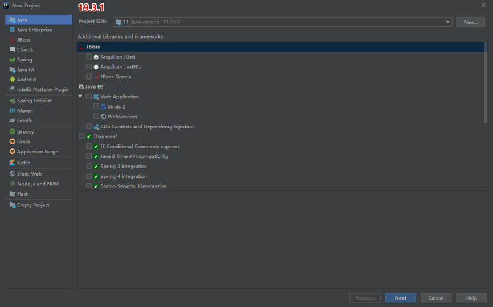This screenshot has height=307, width=493.
Task: Collapse the Web Application tree node
Action: tap(80, 97)
